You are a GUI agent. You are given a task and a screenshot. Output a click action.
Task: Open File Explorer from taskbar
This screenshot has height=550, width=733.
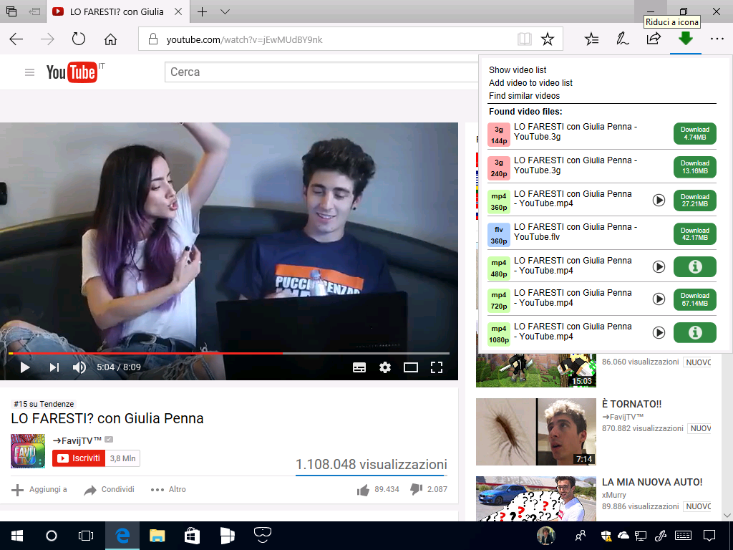pyautogui.click(x=157, y=536)
